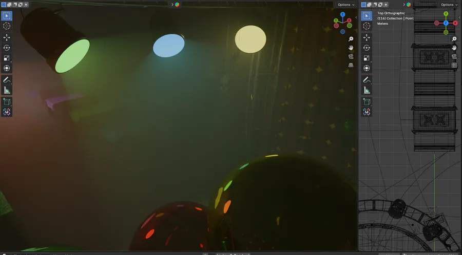Click the zoom magnifier in left viewport

click(x=351, y=39)
